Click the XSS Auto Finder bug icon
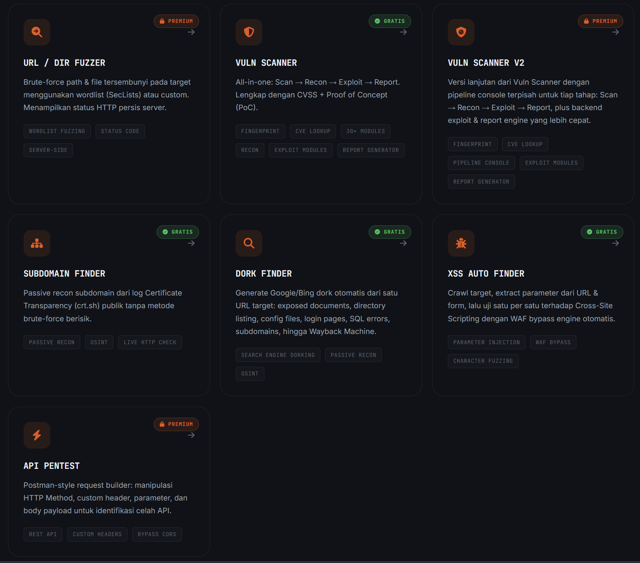 461,243
